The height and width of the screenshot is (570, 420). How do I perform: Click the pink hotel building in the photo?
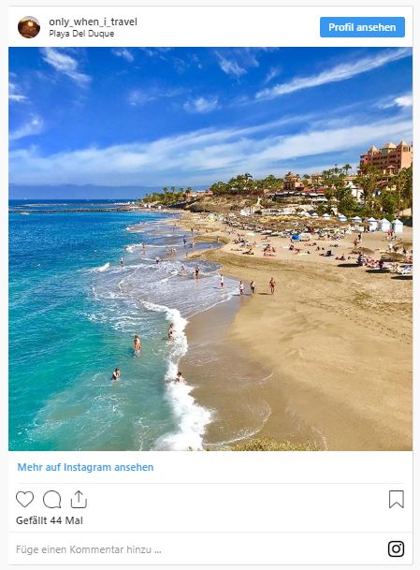[x=386, y=157]
